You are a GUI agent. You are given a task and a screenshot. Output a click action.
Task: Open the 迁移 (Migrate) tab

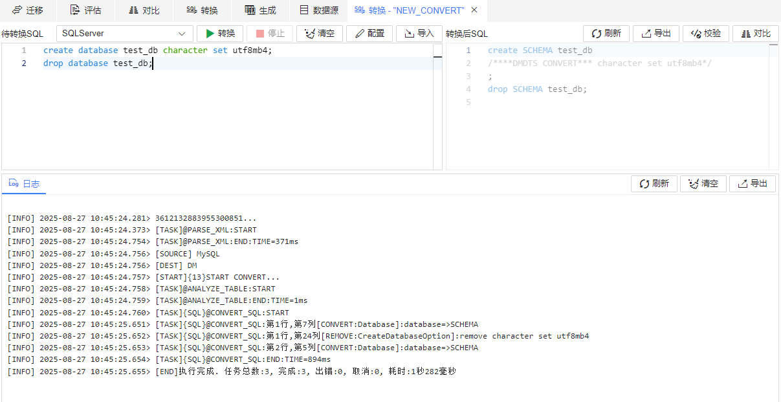point(28,10)
